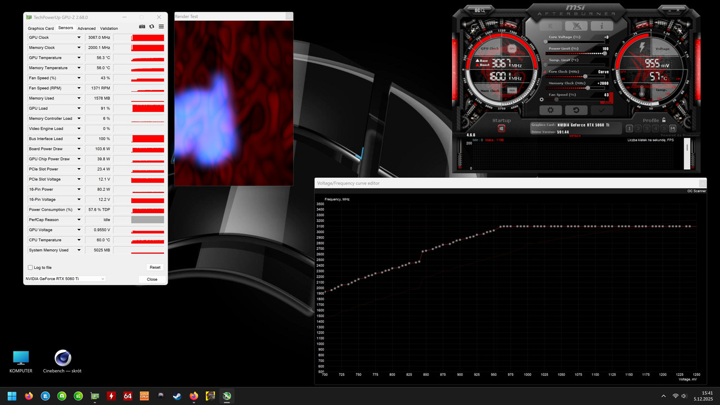720x405 pixels.
Task: Click inside the Render Test window
Action: point(234,103)
